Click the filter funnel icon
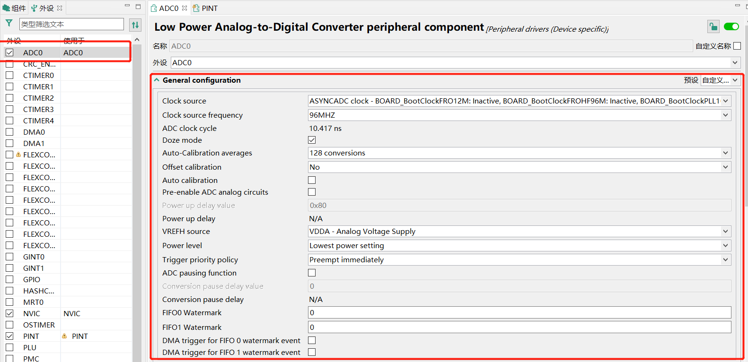748x362 pixels. (x=9, y=23)
